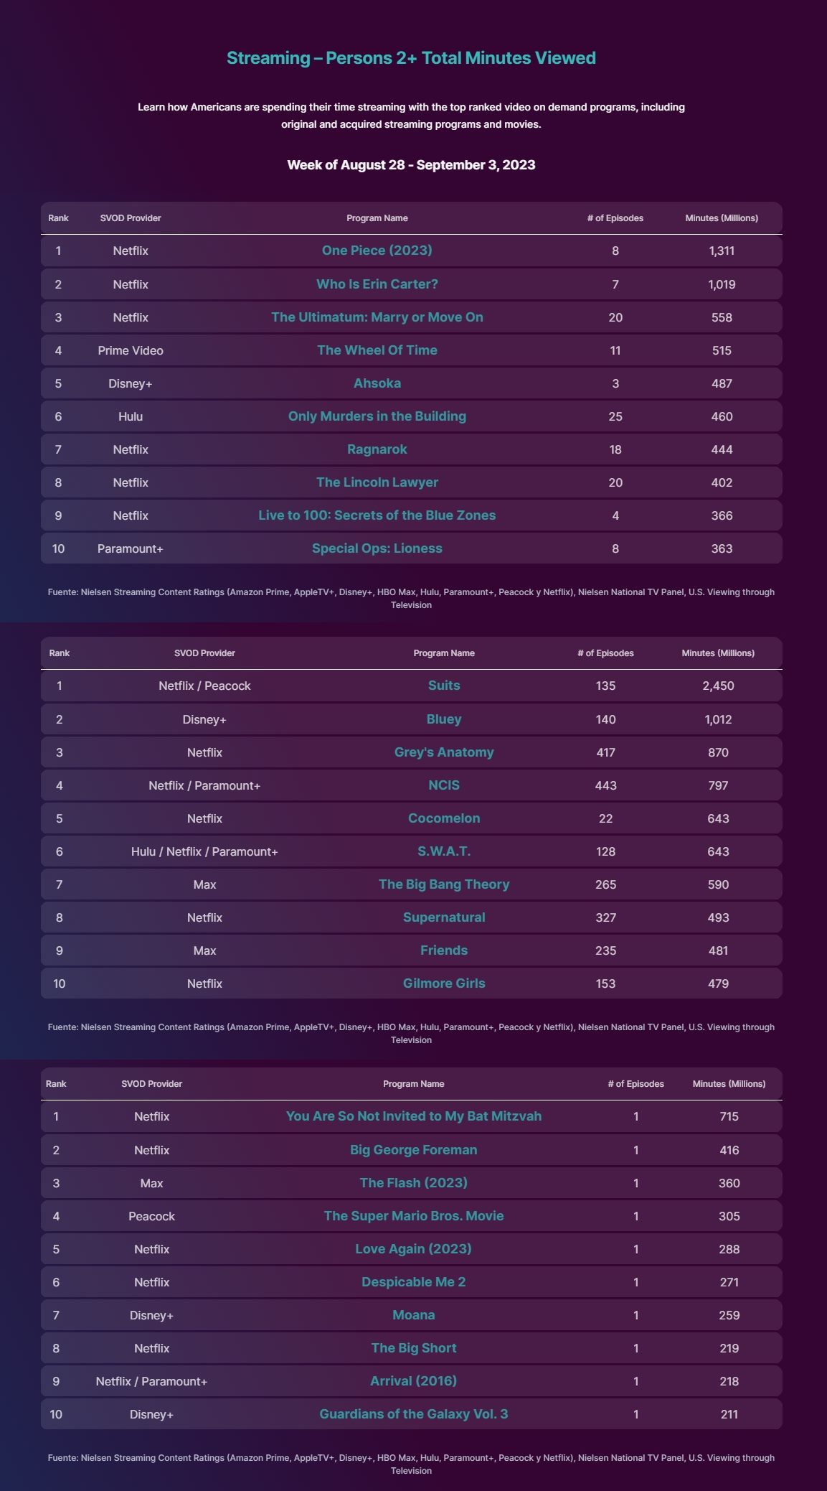
Task: Click the Special Ops: Lioness link
Action: pyautogui.click(x=377, y=548)
